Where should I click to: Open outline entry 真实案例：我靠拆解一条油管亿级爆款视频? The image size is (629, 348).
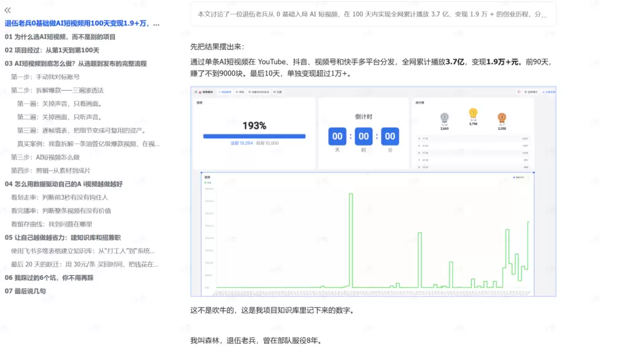[88, 144]
